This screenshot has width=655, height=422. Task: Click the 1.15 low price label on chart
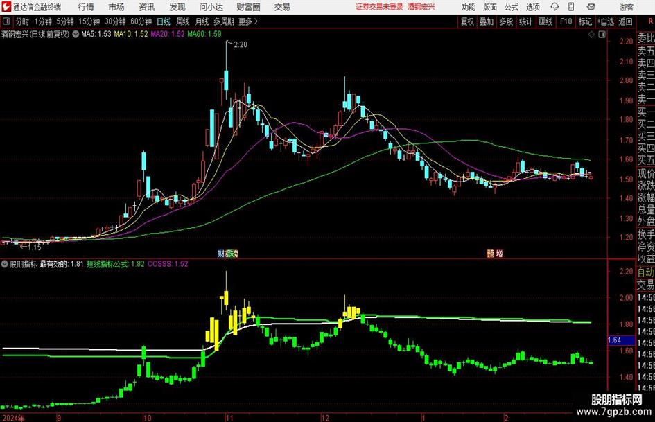[x=35, y=247]
